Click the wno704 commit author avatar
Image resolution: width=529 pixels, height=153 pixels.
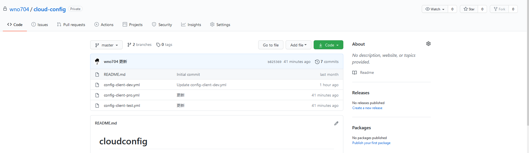(97, 62)
